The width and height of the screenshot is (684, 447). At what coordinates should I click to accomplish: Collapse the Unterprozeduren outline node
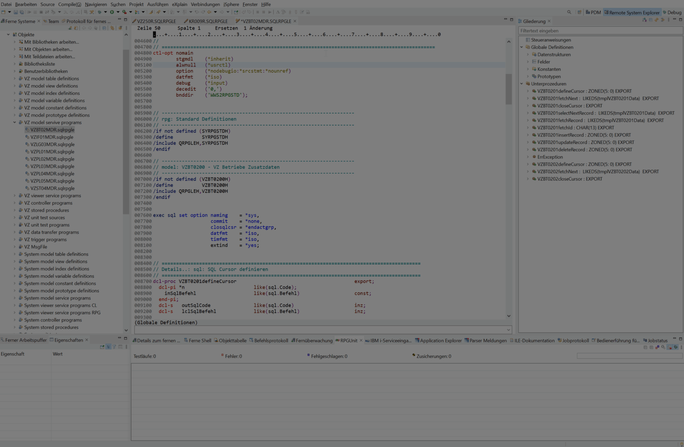pyautogui.click(x=522, y=84)
